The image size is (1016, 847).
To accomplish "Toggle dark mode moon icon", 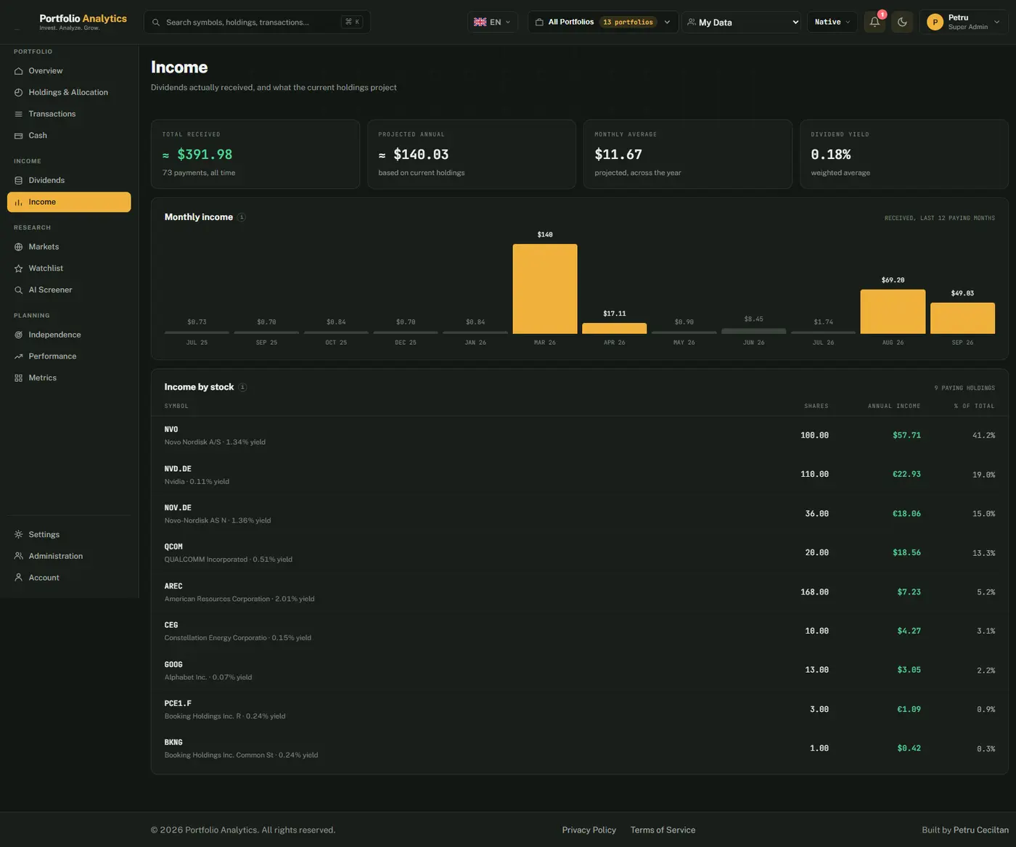I will [x=902, y=22].
